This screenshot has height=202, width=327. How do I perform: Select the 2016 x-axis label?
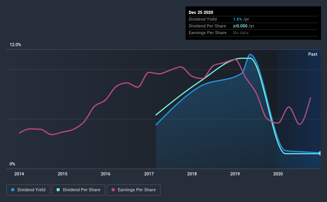[x=106, y=174]
